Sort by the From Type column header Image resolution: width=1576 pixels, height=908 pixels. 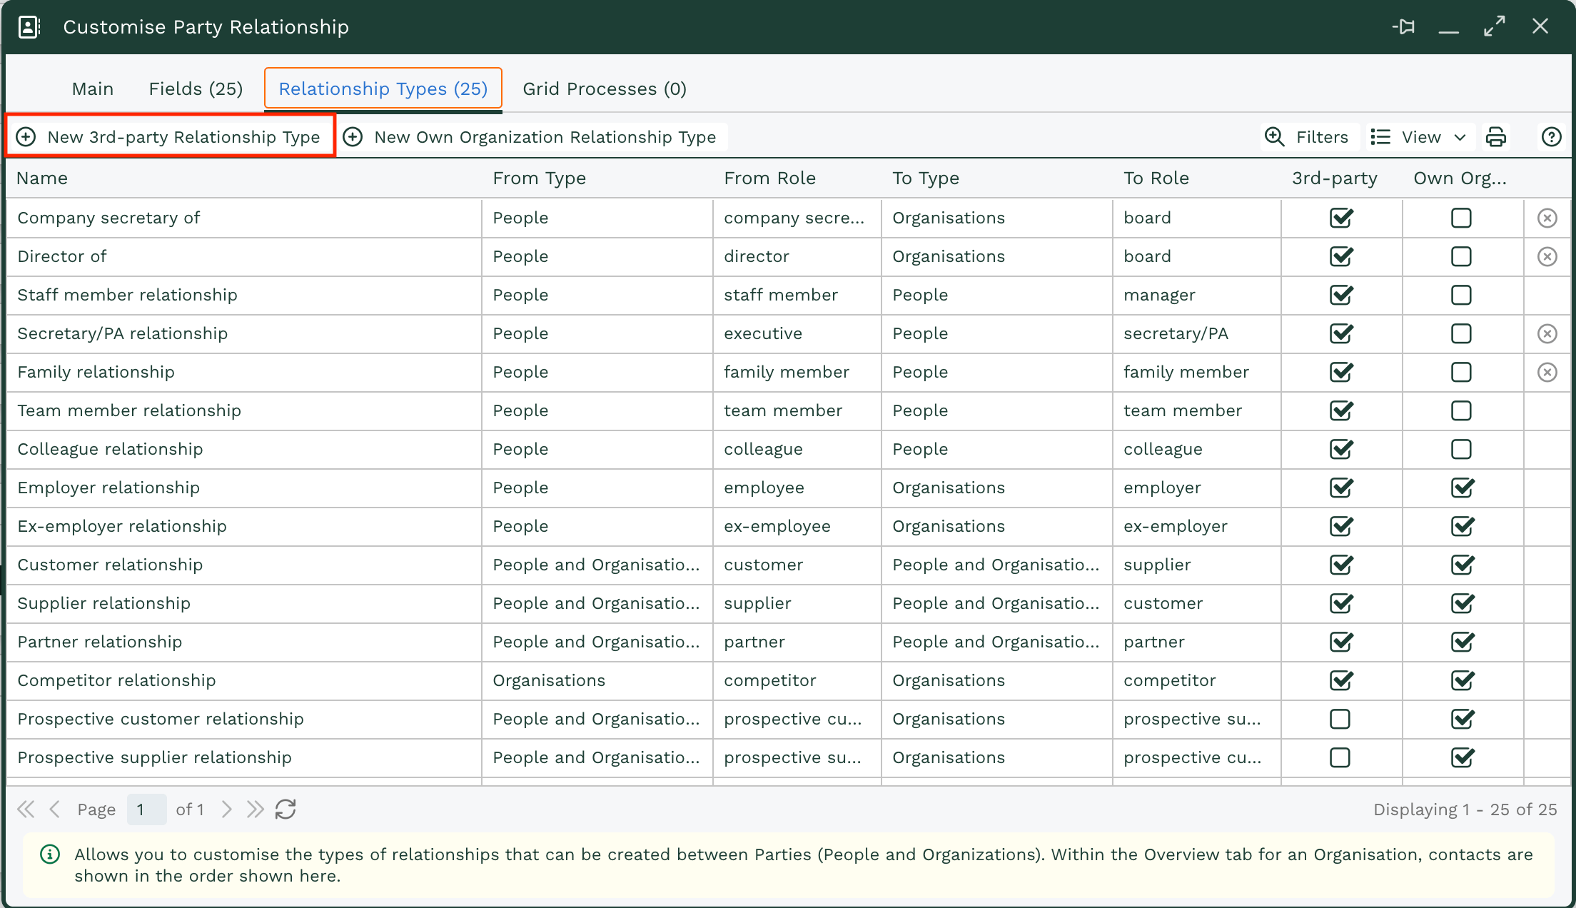[597, 178]
